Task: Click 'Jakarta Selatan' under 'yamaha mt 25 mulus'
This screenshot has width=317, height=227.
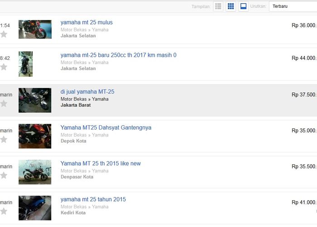Action: 78,36
